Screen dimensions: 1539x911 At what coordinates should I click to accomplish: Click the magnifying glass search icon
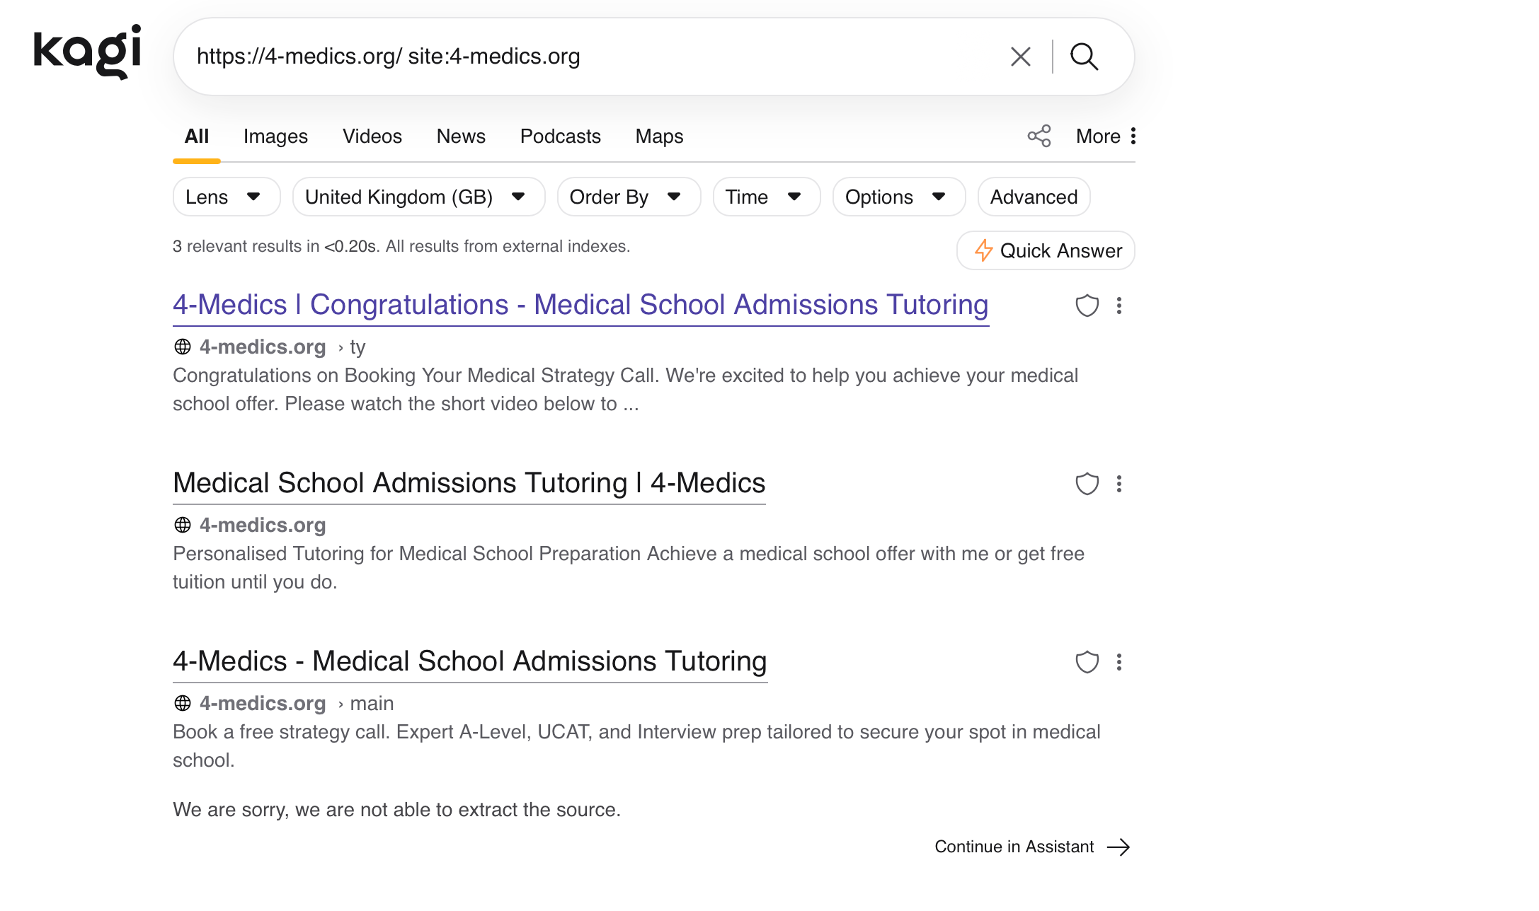point(1084,57)
